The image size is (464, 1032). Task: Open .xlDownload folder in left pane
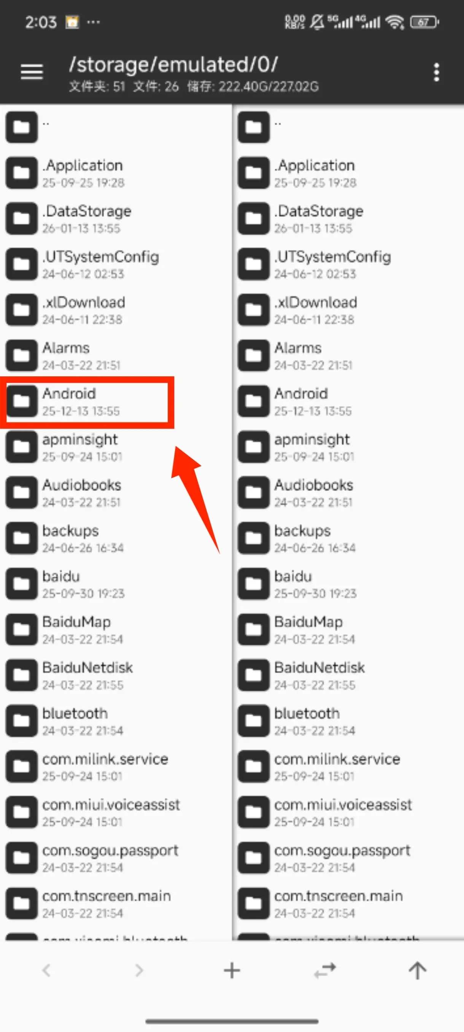coord(116,310)
